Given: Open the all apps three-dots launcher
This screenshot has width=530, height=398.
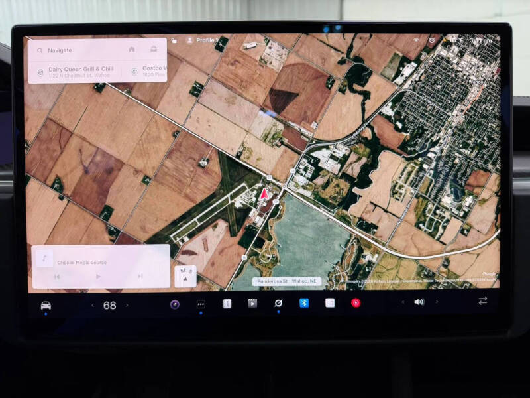Looking at the screenshot, I should [201, 304].
